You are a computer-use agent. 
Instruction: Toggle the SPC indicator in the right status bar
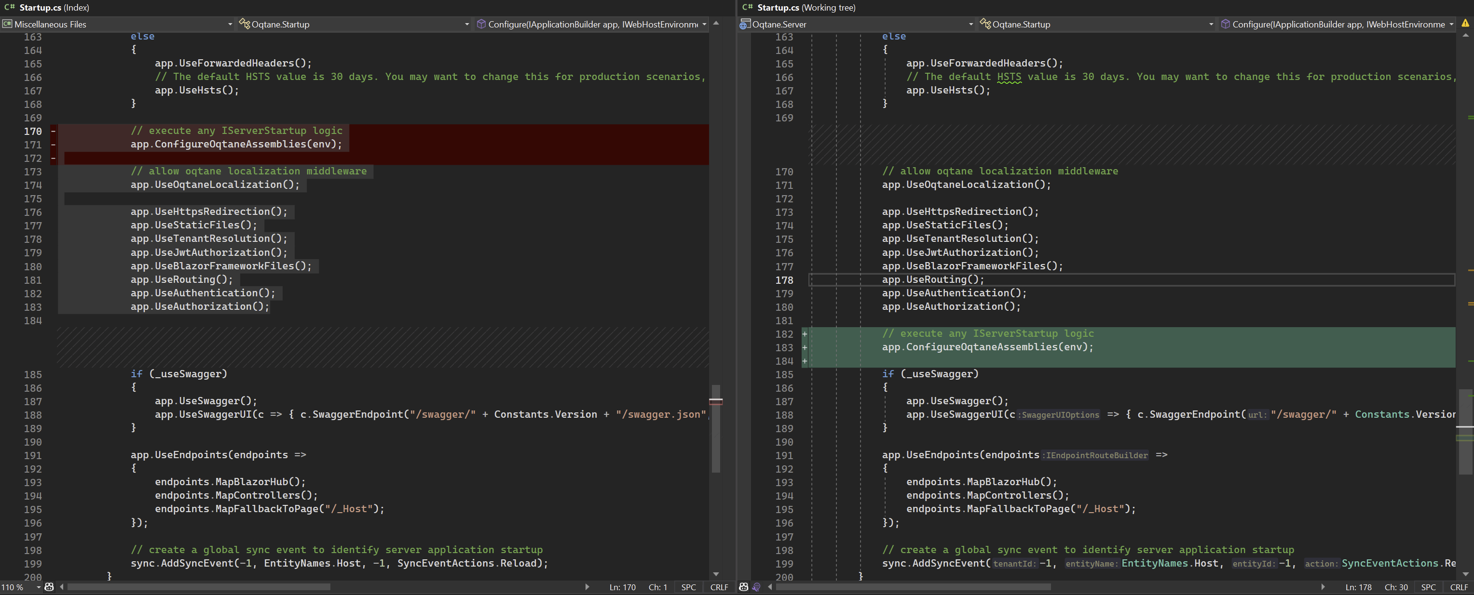[x=1428, y=587]
